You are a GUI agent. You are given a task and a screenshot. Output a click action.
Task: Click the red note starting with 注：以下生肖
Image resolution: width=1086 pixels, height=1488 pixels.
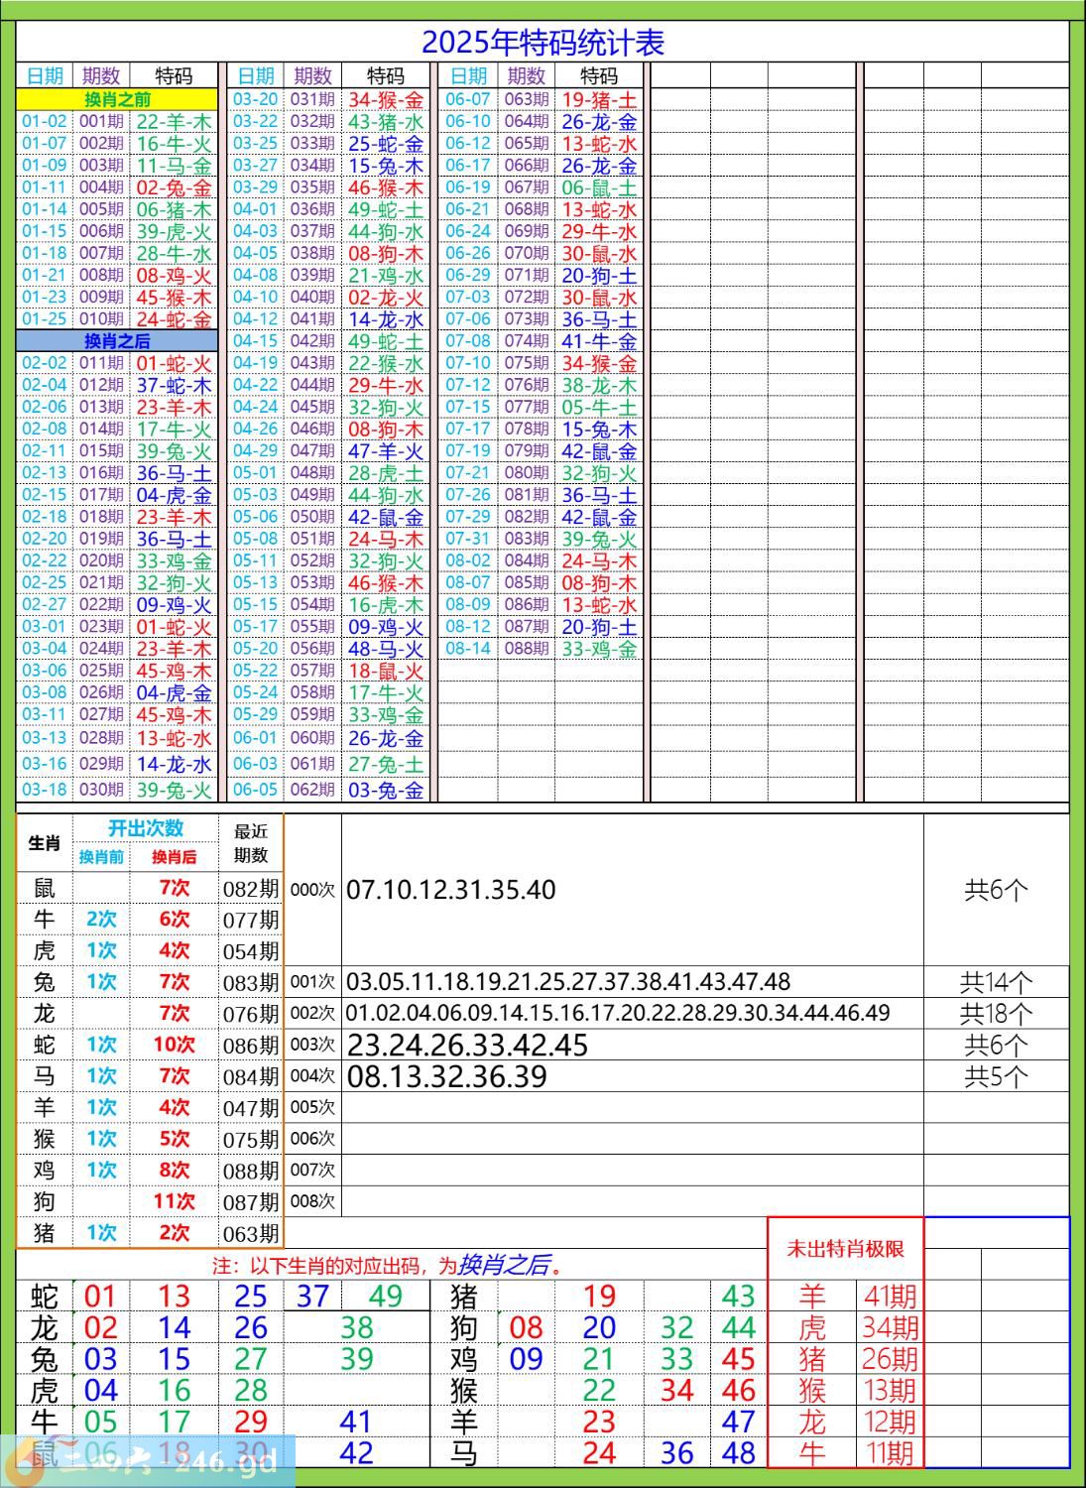click(x=391, y=1265)
